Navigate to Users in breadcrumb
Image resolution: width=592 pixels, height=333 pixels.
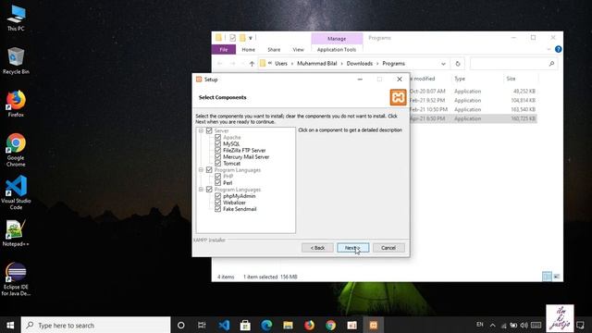[x=281, y=64]
